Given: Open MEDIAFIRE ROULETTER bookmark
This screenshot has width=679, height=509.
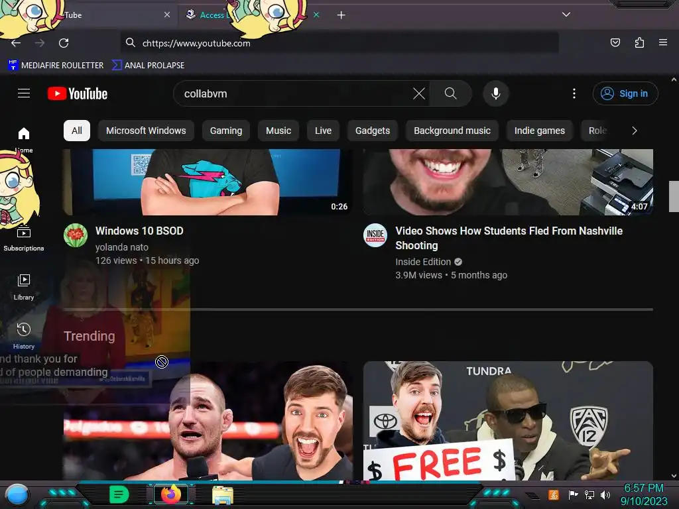Looking at the screenshot, I should tap(56, 66).
